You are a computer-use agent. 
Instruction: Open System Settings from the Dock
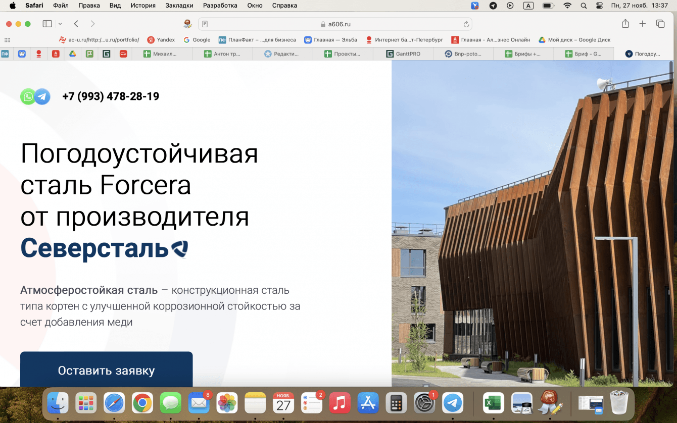[x=425, y=403]
